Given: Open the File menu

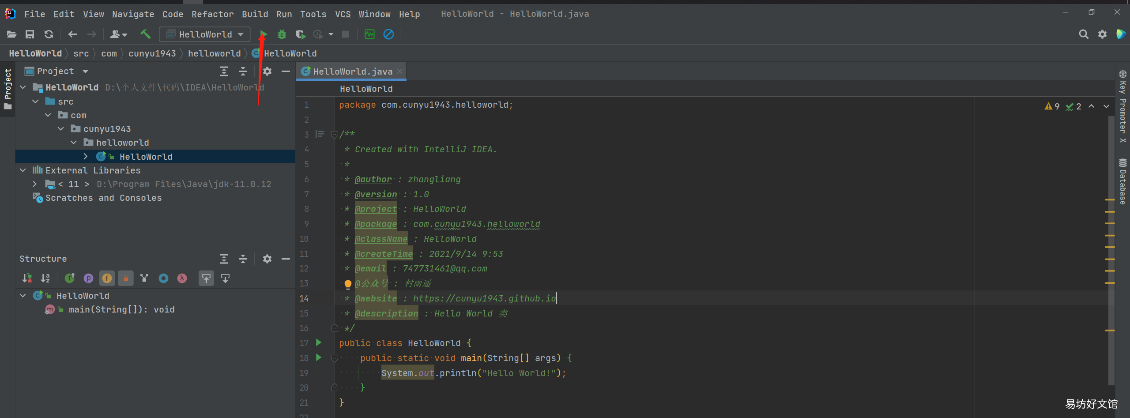Looking at the screenshot, I should pos(34,14).
